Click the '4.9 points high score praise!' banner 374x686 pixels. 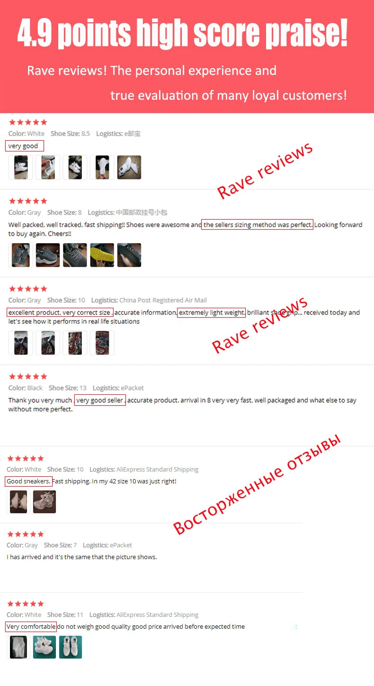click(x=183, y=33)
